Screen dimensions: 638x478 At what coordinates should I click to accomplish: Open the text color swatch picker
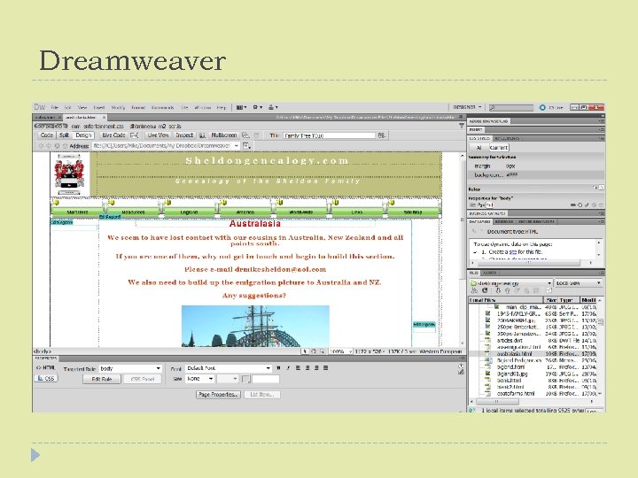pos(245,379)
